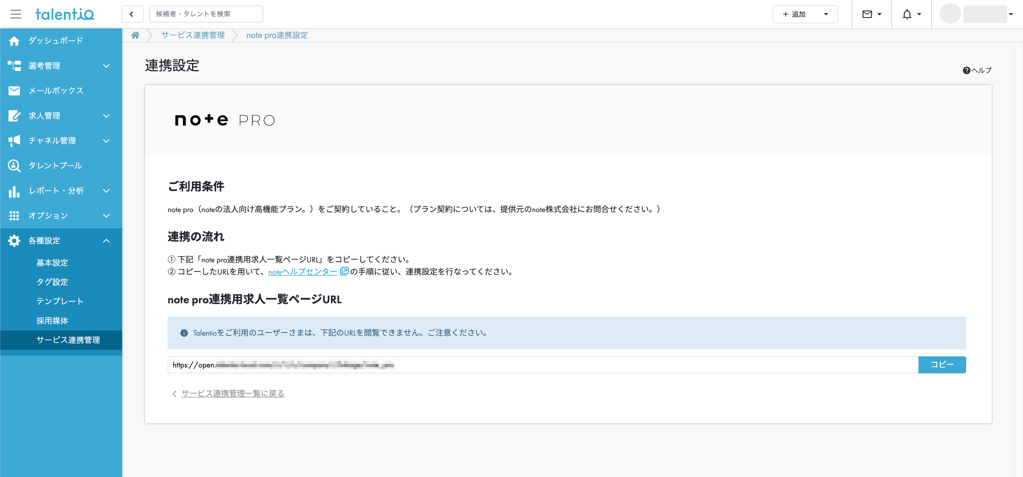Click the notification dropdown arrow
The height and width of the screenshot is (477, 1023).
pos(919,14)
